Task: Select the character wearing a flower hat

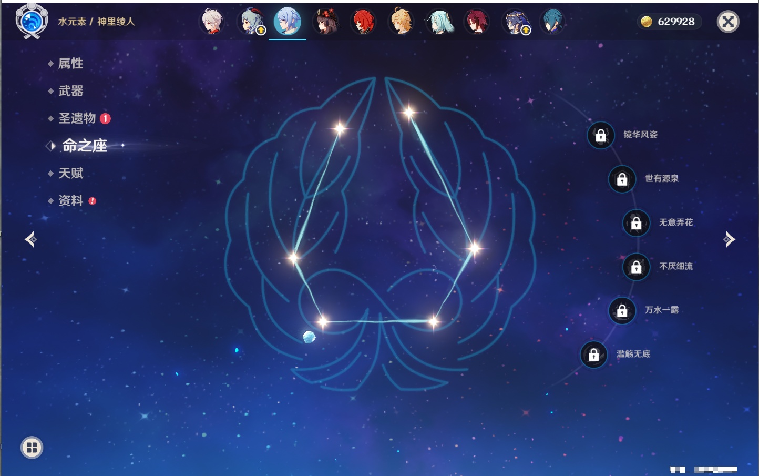Action: pyautogui.click(x=326, y=22)
